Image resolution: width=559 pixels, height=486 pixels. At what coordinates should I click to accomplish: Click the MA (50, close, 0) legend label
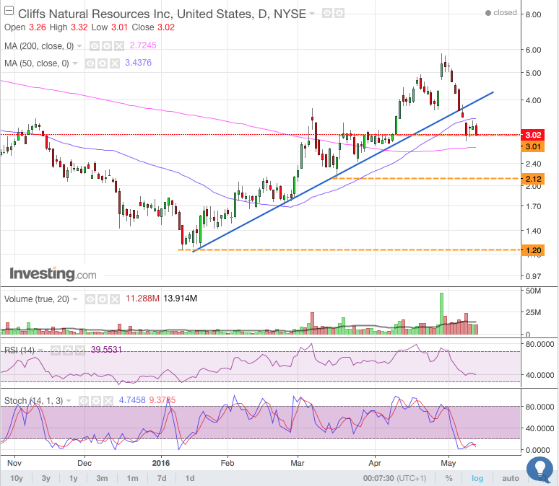(x=37, y=63)
